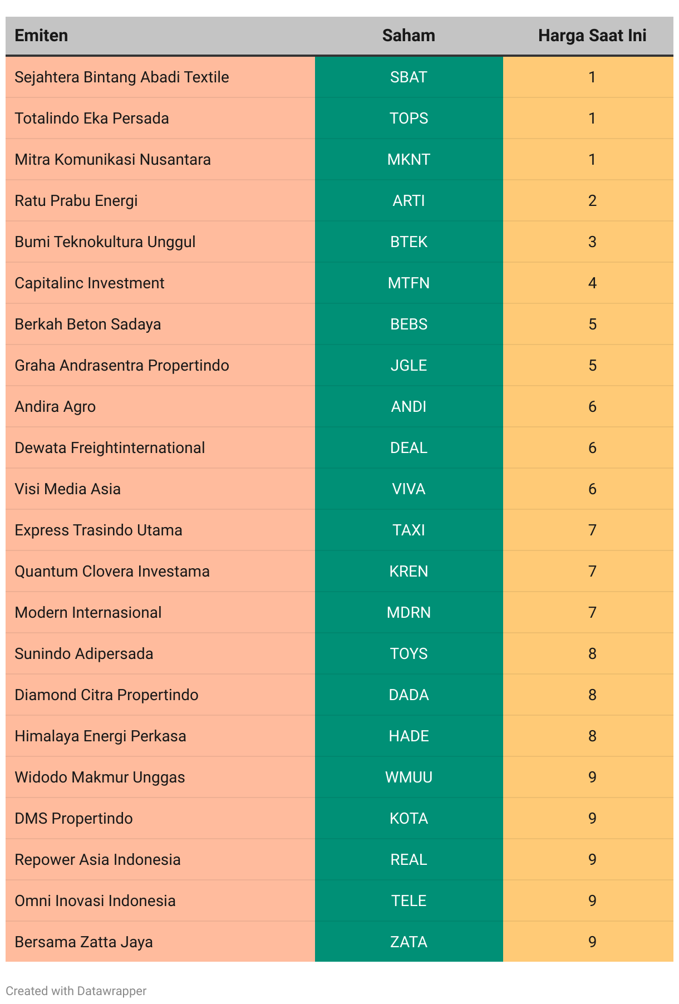Image resolution: width=679 pixels, height=1004 pixels.
Task: Click the BEBS stock code
Action: (x=409, y=324)
